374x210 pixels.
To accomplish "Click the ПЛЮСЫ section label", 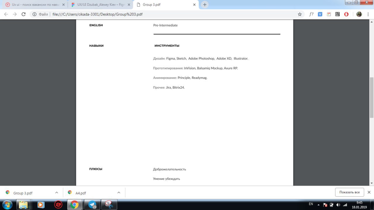I will coord(96,169).
